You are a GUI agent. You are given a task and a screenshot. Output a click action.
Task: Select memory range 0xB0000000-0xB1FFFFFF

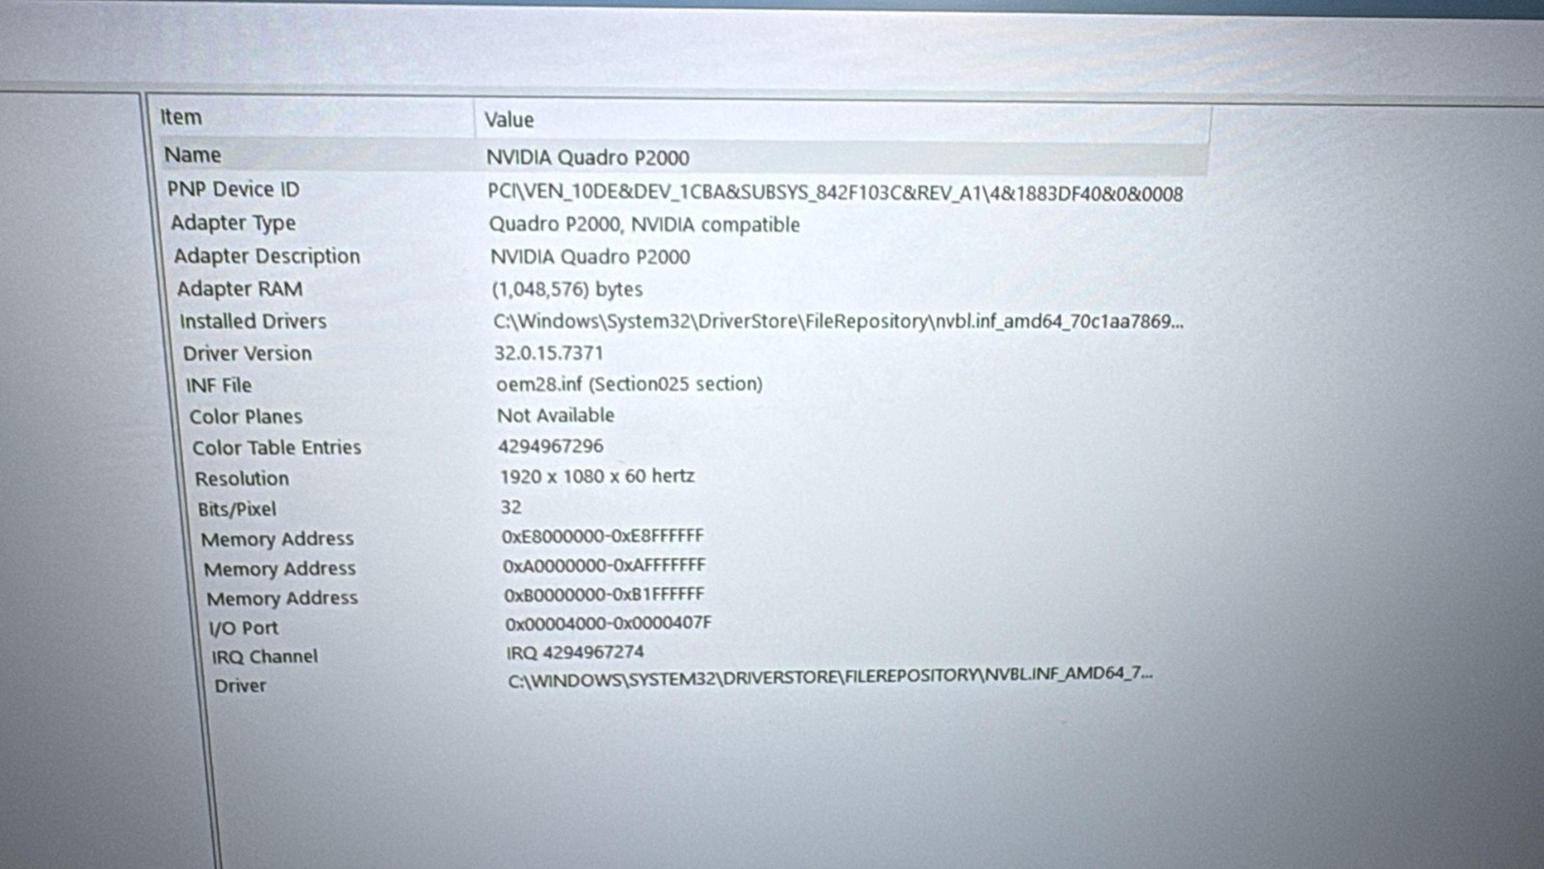604,595
